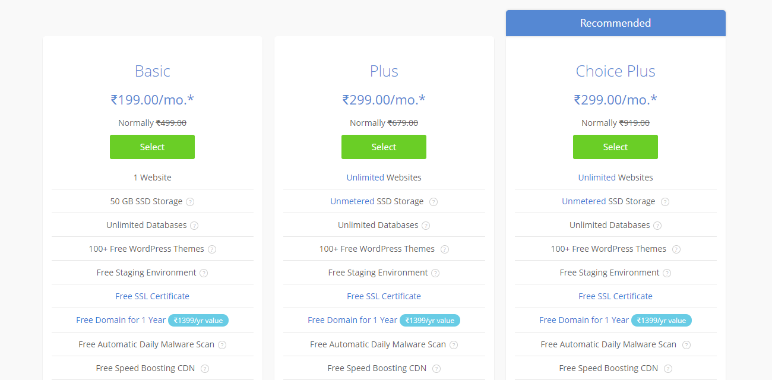Open help icon for Plus Free Staging Environment
Viewport: 772px width, 380px height.
tap(435, 273)
